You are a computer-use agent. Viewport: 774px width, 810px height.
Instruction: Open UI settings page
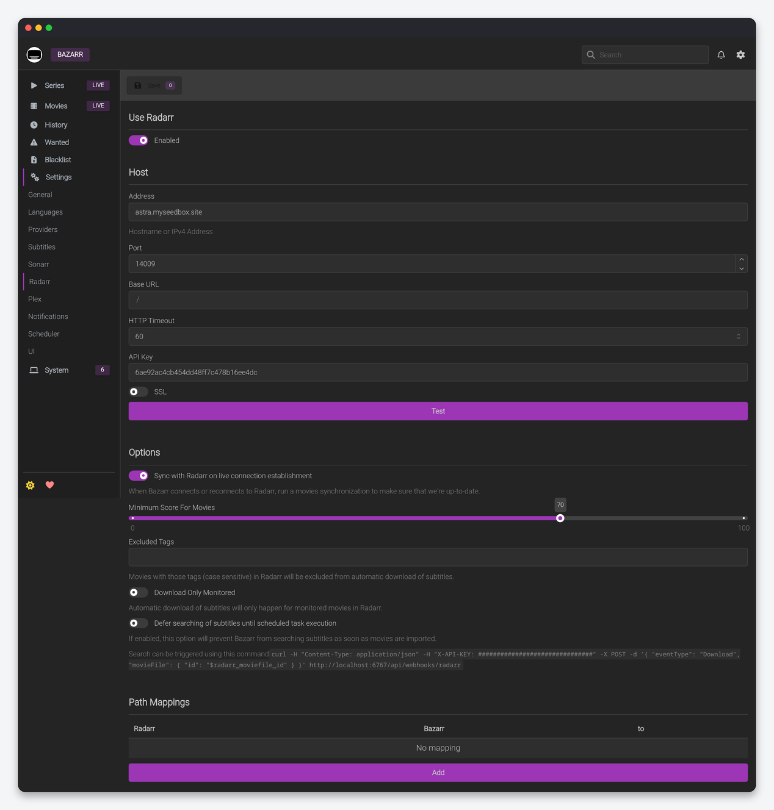31,351
